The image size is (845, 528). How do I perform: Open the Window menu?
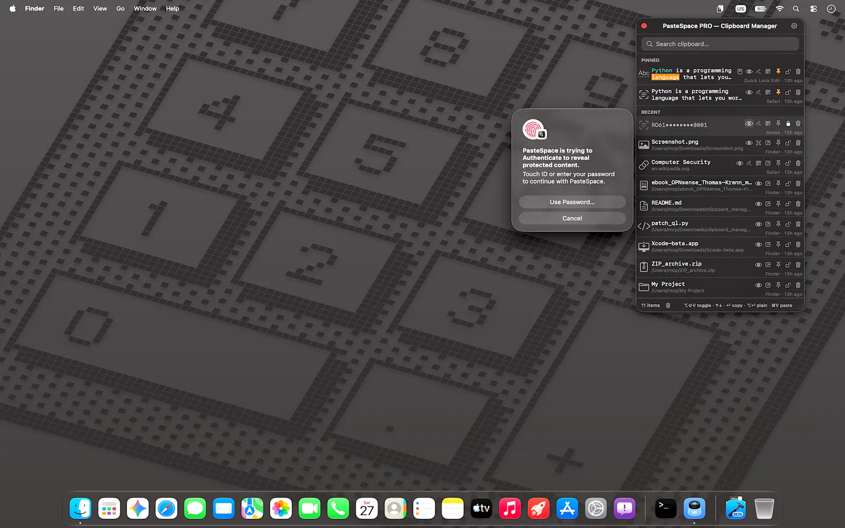145,8
